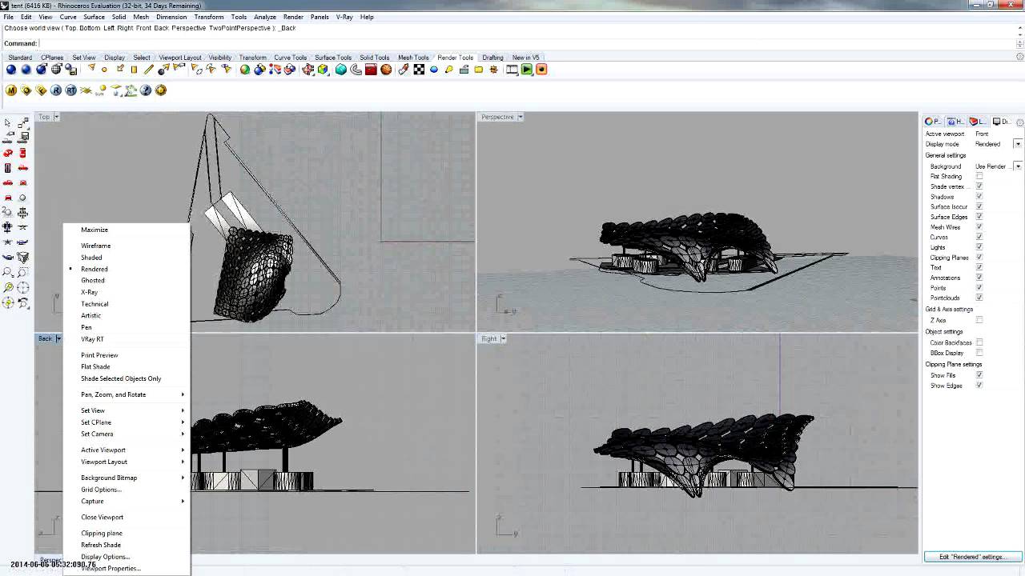The width and height of the screenshot is (1025, 576).
Task: Click the globe-with-grid icon in Render Tools
Action: click(x=56, y=70)
